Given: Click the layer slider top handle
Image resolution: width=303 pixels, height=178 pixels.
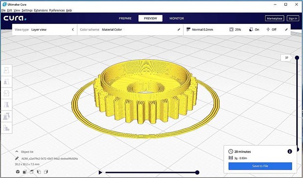Looking at the screenshot, I should [x=297, y=58].
